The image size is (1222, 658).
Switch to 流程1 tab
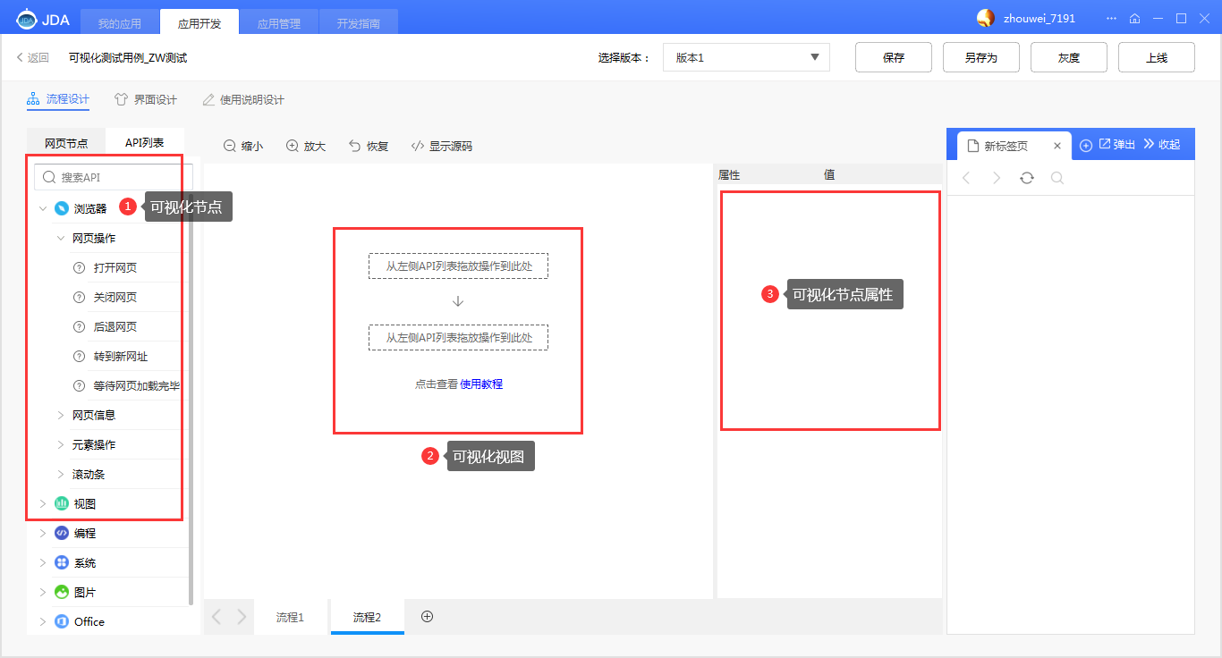coord(290,617)
